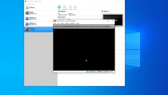
Task: Open Súgó menu in VirtualBox Manager window
Action: tap(33, 4)
